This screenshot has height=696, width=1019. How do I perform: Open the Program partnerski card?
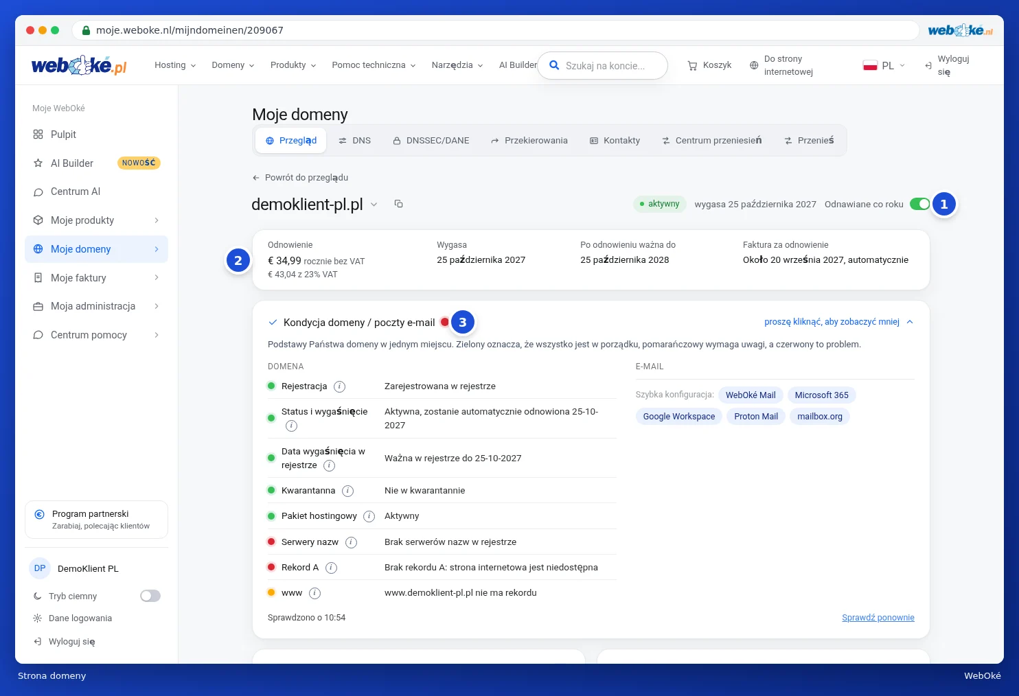pyautogui.click(x=96, y=520)
